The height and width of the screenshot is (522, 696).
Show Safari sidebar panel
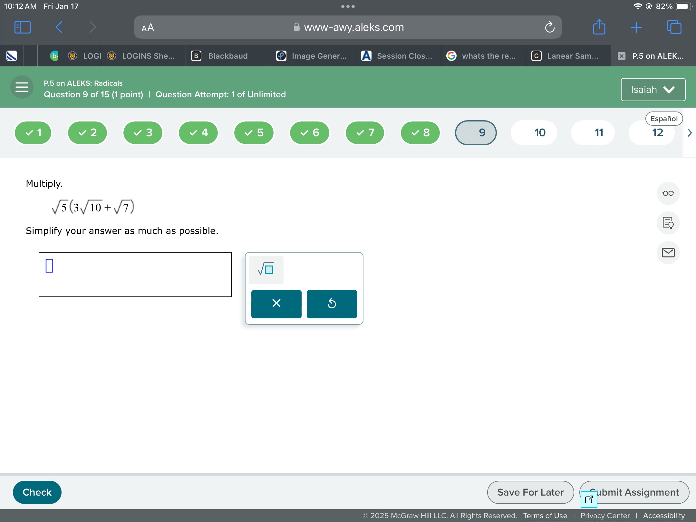(23, 27)
